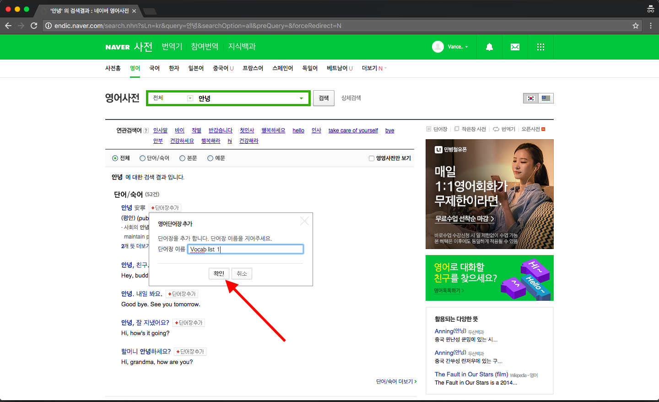
Task: Open the 번역기 menu in green header
Action: tap(172, 47)
